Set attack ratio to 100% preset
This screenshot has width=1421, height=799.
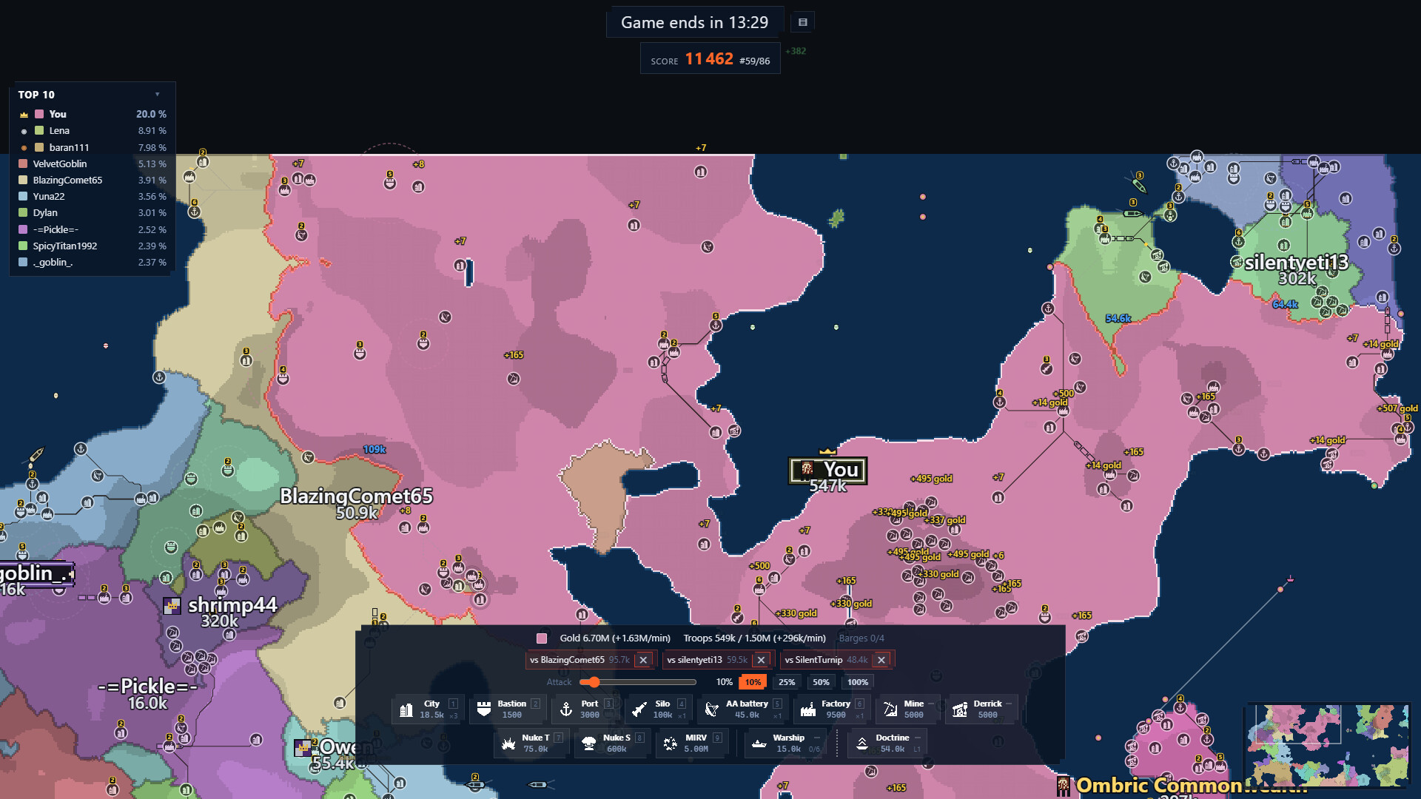pyautogui.click(x=858, y=682)
